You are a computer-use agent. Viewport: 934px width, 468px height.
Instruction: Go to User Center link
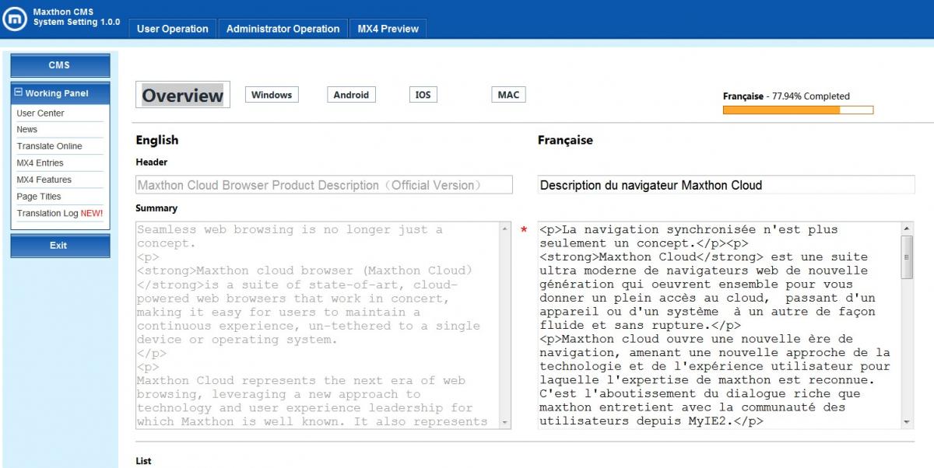(x=40, y=114)
